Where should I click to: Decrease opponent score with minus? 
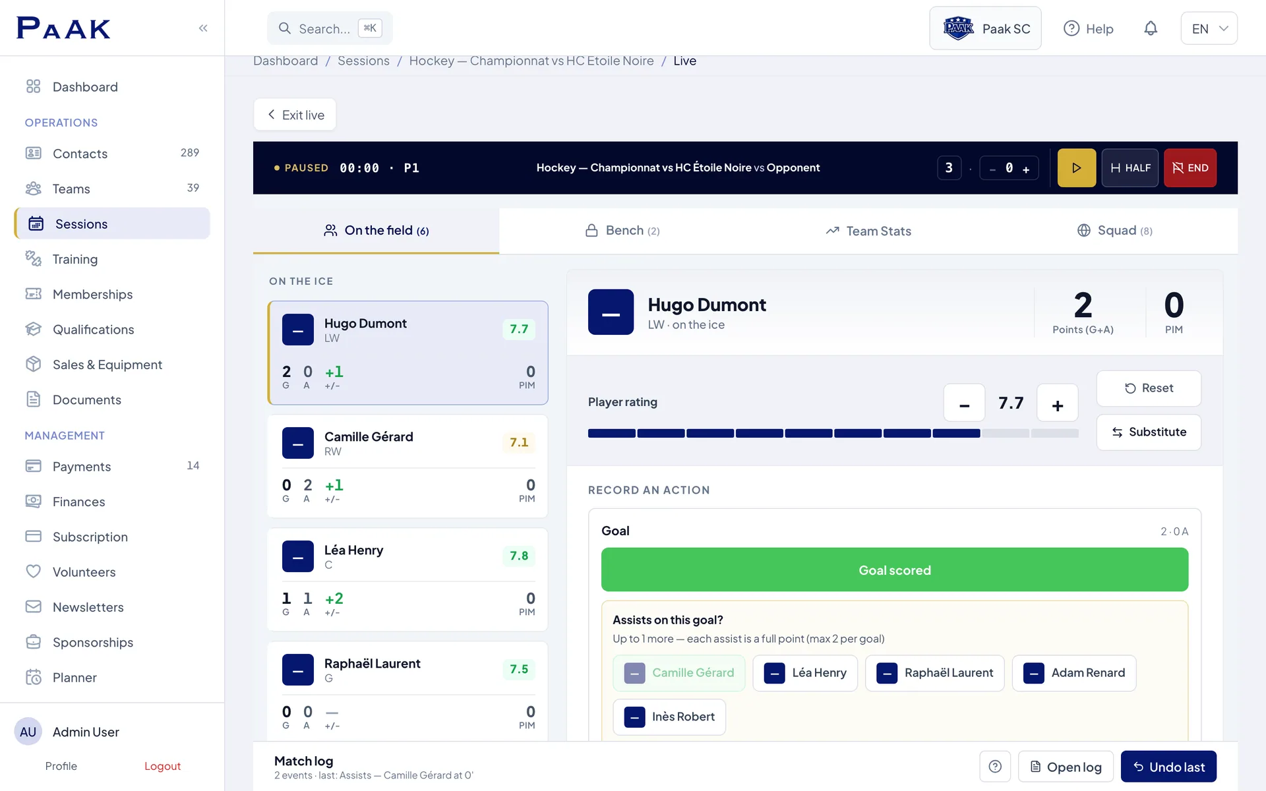pyautogui.click(x=992, y=169)
